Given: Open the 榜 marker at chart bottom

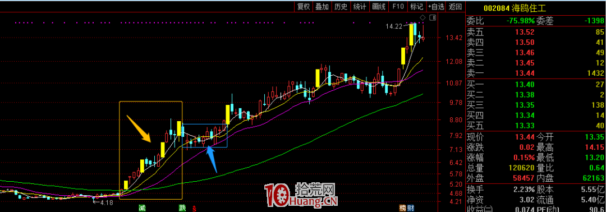Looking at the screenshot, I should (403, 208).
